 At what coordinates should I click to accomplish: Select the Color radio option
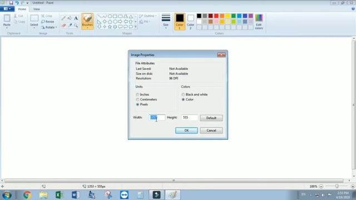click(x=187, y=99)
